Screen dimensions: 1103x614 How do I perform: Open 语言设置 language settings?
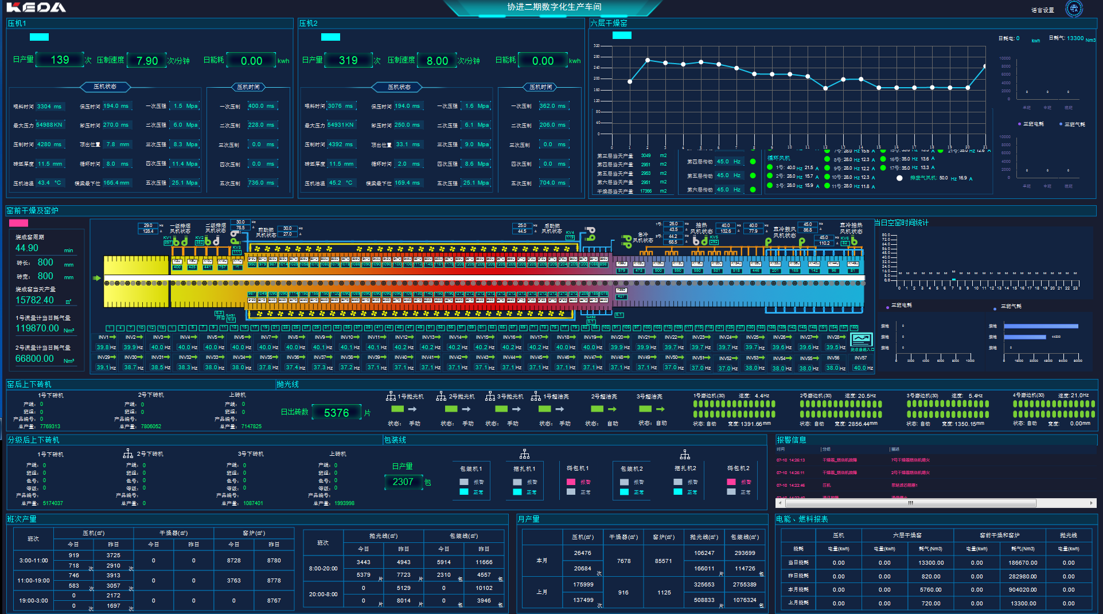1042,10
